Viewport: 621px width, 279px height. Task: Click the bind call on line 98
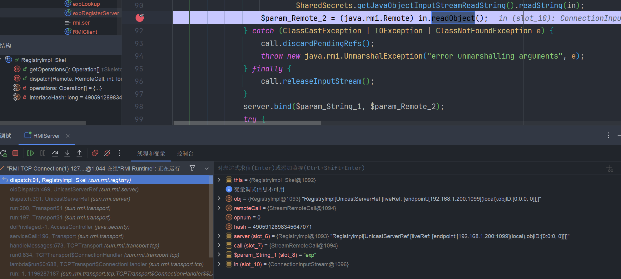pos(282,106)
